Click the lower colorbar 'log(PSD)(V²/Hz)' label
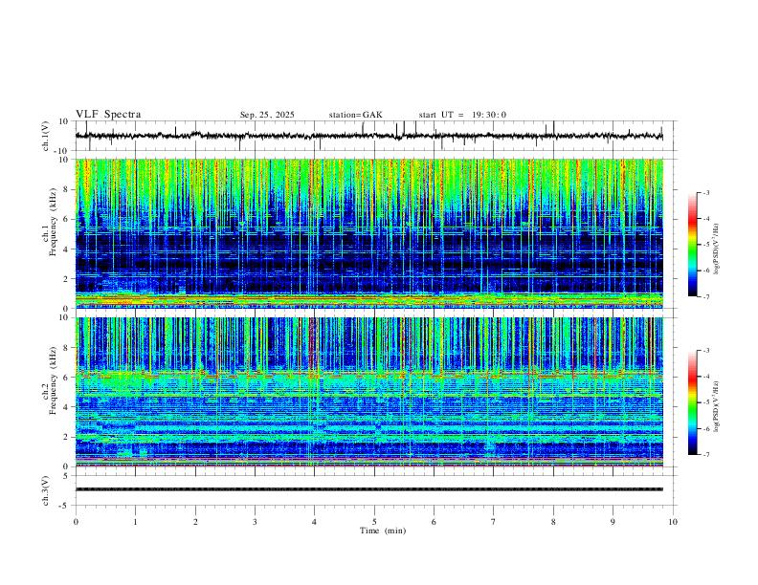 716,406
